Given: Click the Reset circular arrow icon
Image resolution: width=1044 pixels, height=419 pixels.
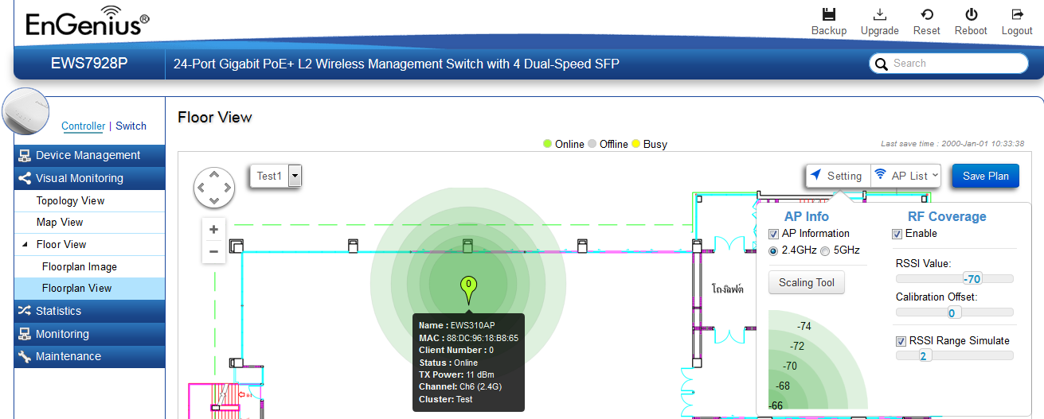Looking at the screenshot, I should coord(927,14).
